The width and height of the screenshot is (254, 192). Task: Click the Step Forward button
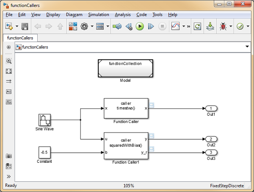pos(150,26)
